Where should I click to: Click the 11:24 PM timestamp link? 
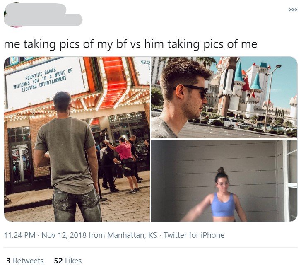(19, 235)
